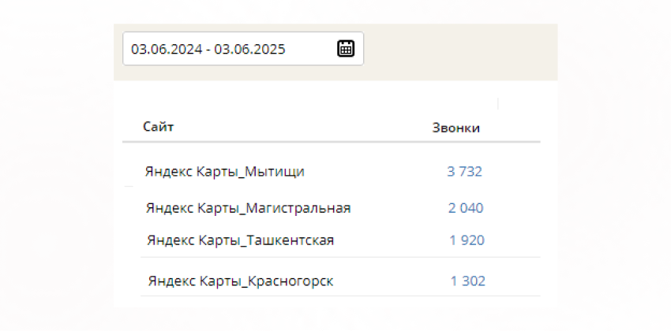Click the beige filter bar beside the date field
This screenshot has width=671, height=331.
pos(460,52)
